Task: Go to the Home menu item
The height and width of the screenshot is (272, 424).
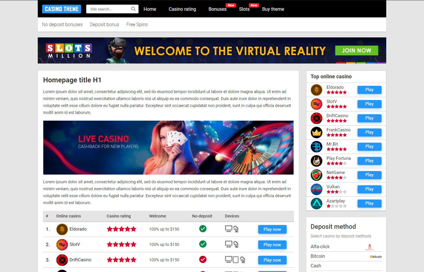Action: point(150,9)
